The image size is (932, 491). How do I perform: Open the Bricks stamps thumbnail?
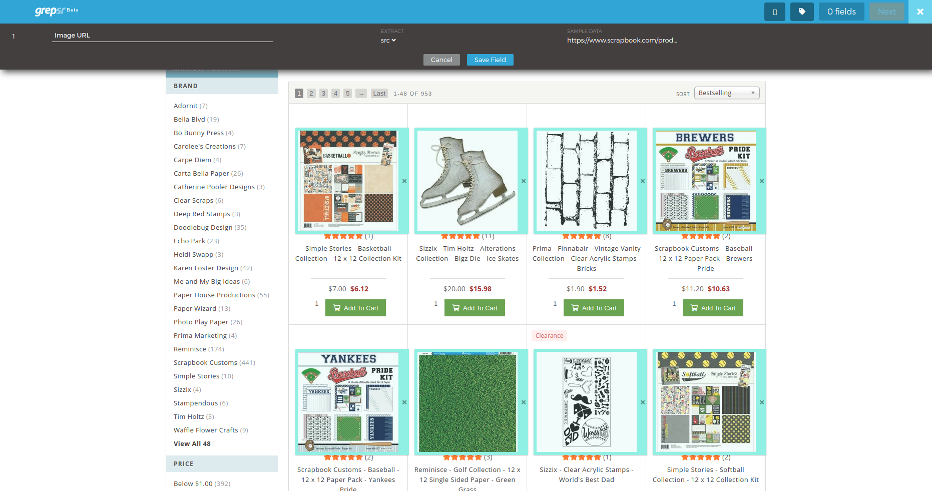pos(587,181)
